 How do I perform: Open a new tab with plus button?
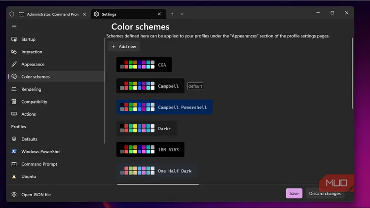(x=173, y=14)
